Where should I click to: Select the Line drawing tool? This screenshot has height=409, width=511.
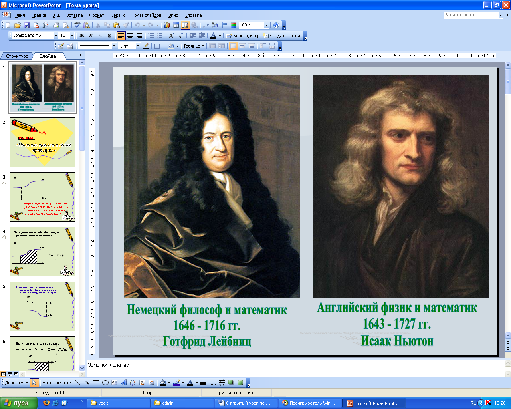[x=78, y=383]
